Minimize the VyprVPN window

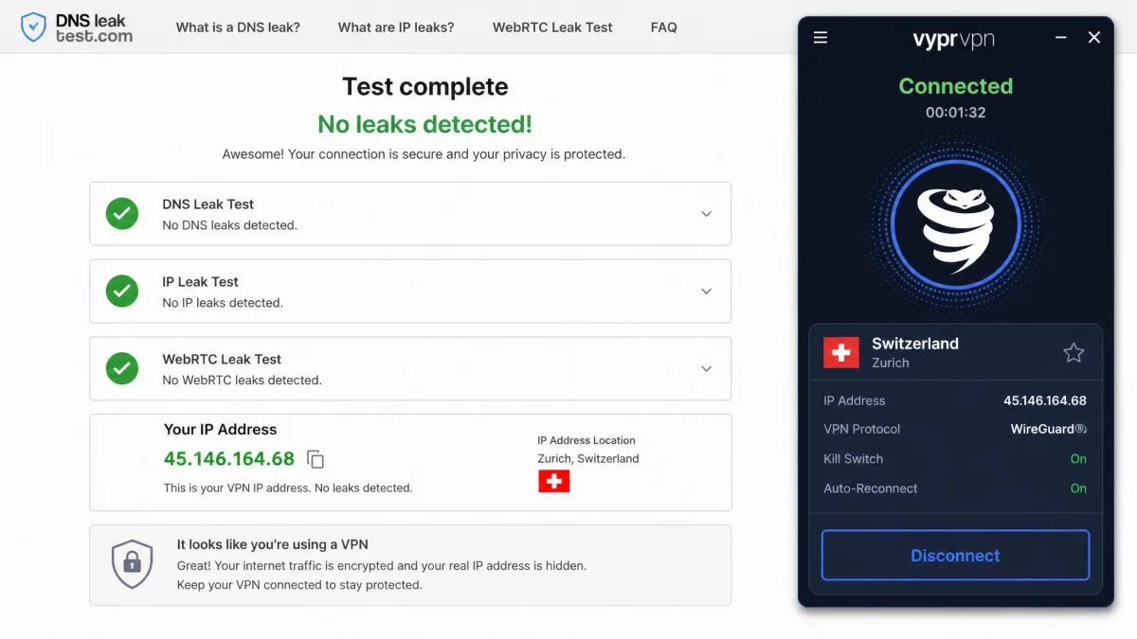point(1060,38)
